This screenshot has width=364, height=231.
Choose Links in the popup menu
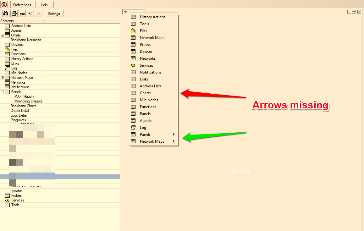click(153, 79)
